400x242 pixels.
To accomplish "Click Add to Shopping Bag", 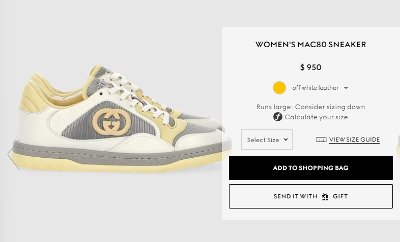I will 311,168.
